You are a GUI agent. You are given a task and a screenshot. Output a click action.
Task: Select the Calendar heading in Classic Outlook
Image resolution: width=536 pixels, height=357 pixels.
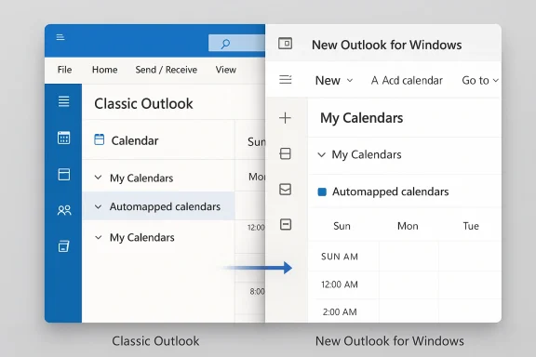pyautogui.click(x=135, y=140)
